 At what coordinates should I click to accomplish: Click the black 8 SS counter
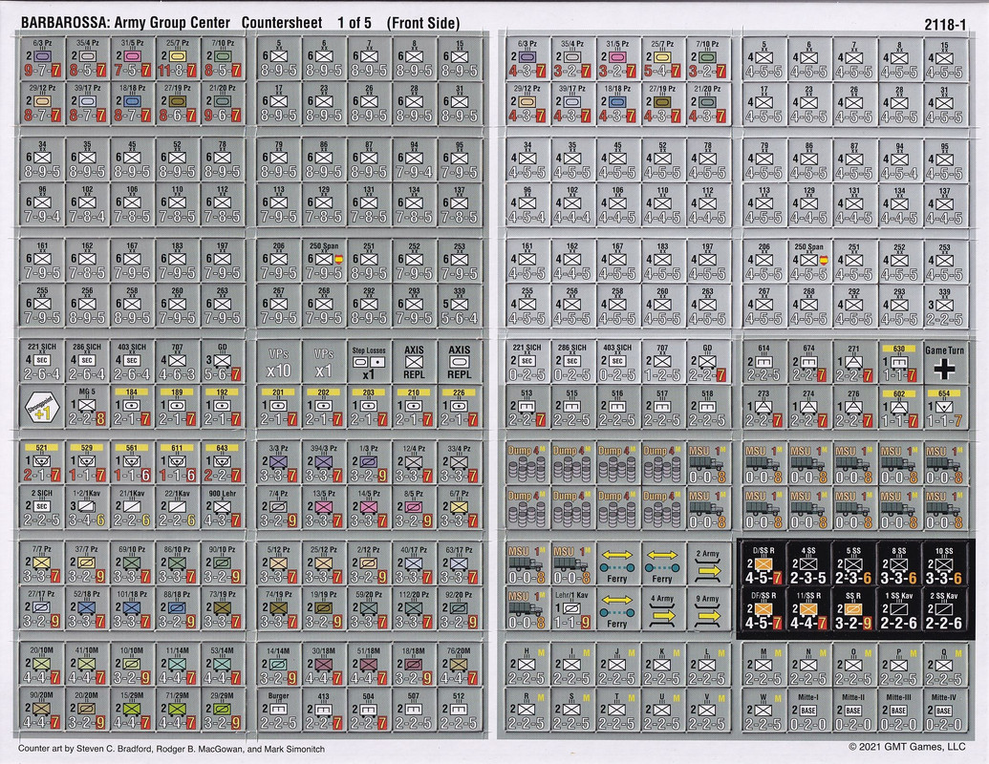[x=899, y=564]
